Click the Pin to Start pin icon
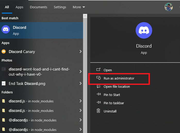Viewport: 180px width, 133px height. tap(98, 94)
